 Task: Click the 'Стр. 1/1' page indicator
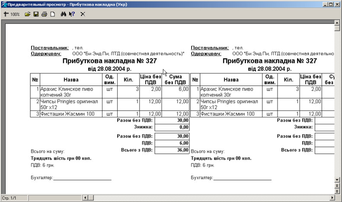(x=10, y=198)
